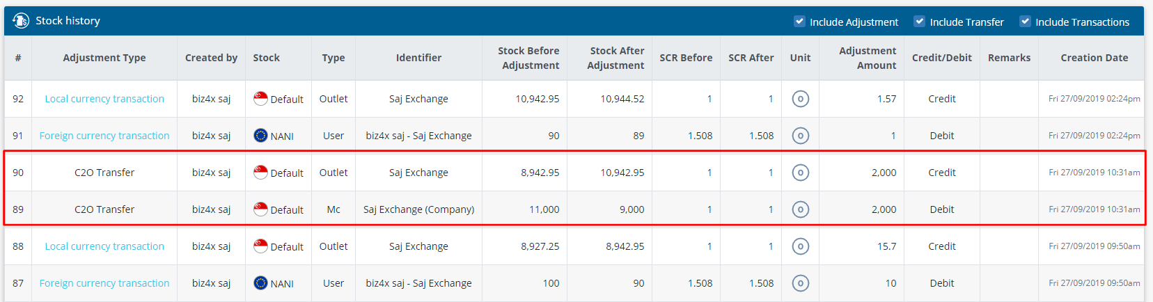The width and height of the screenshot is (1153, 302).
Task: Open Foreign currency transaction link in row 91
Action: pos(104,136)
